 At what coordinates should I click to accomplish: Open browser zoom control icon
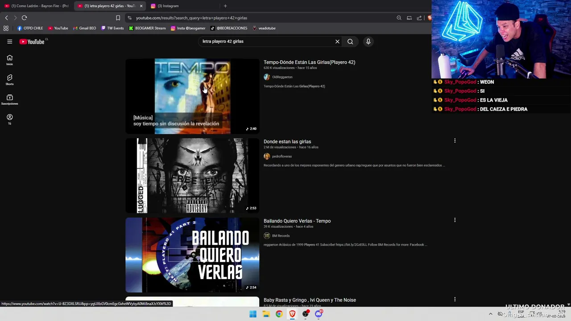399,18
